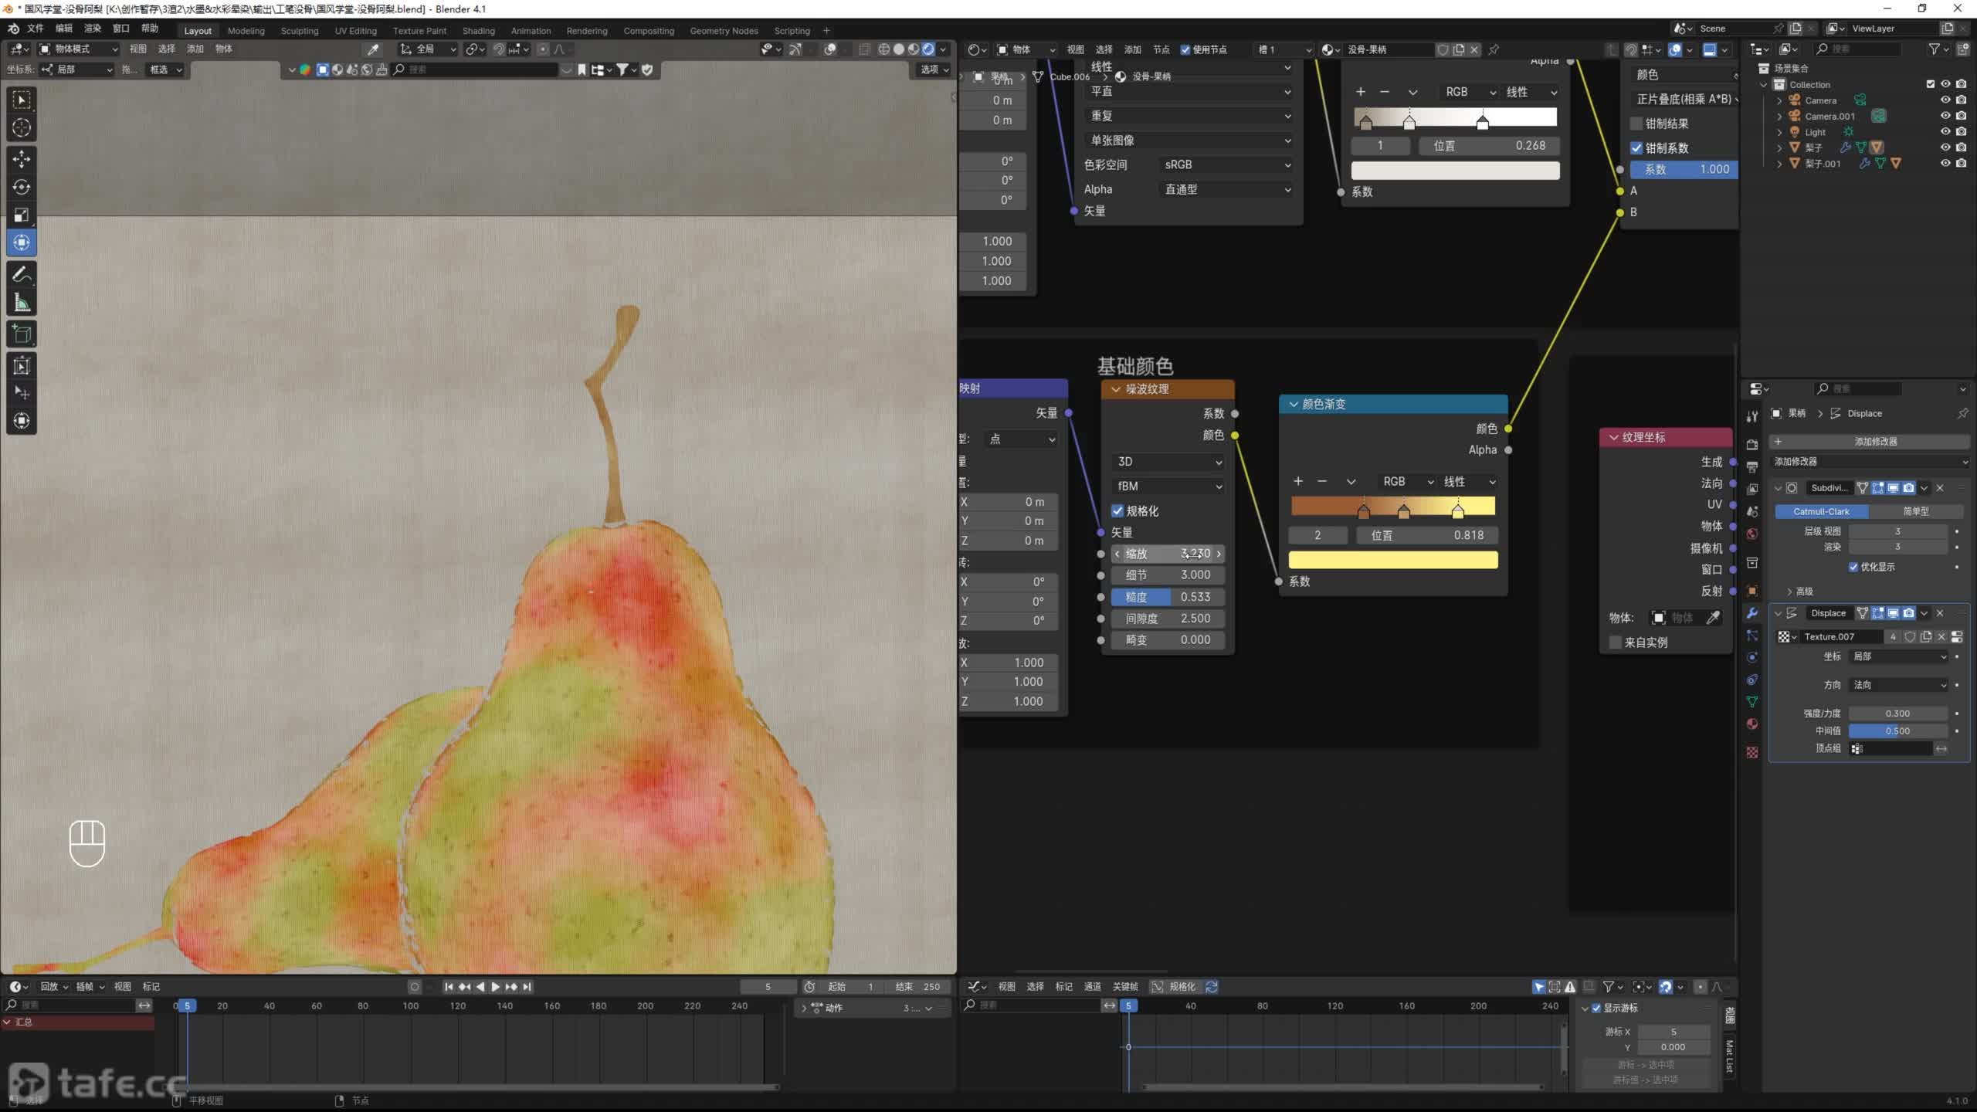The width and height of the screenshot is (1977, 1112).
Task: Toggle the 规格化 checkbox in noise texture node
Action: [x=1117, y=511]
